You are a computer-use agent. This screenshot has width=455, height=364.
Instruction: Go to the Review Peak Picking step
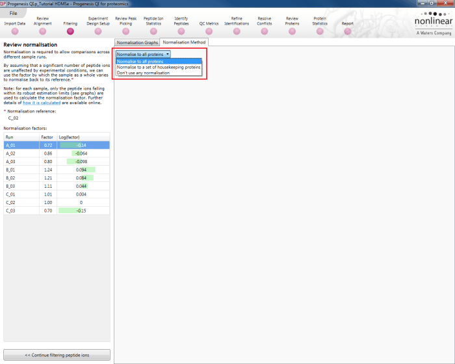tap(125, 25)
